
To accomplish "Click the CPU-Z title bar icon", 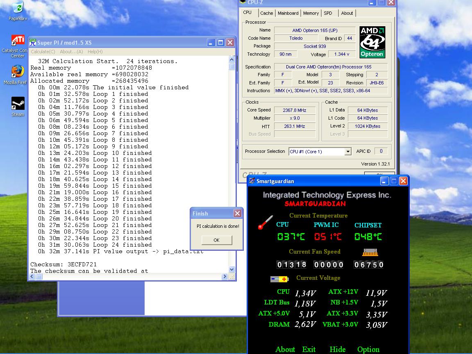I will tap(243, 2).
